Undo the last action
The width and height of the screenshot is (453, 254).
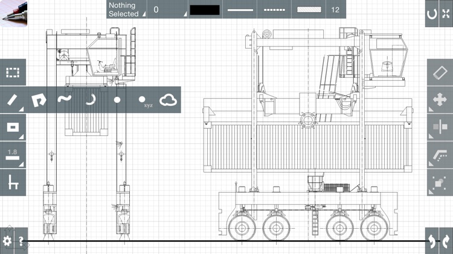coord(432,241)
